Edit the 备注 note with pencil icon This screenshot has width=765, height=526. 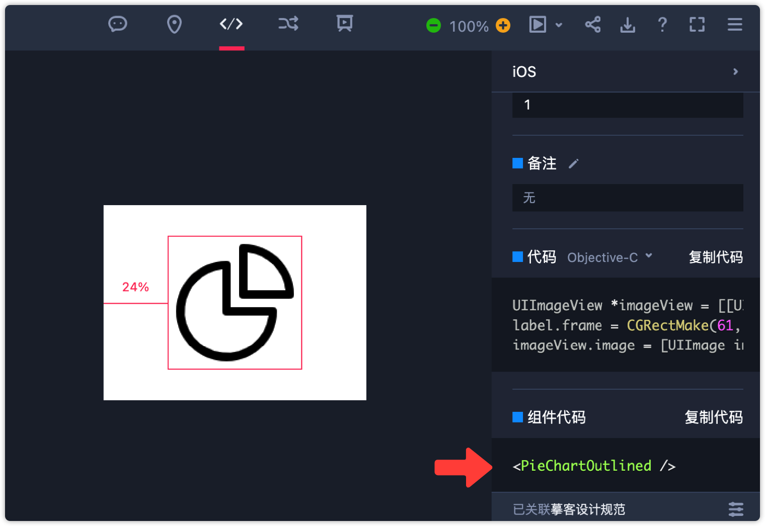pos(574,163)
